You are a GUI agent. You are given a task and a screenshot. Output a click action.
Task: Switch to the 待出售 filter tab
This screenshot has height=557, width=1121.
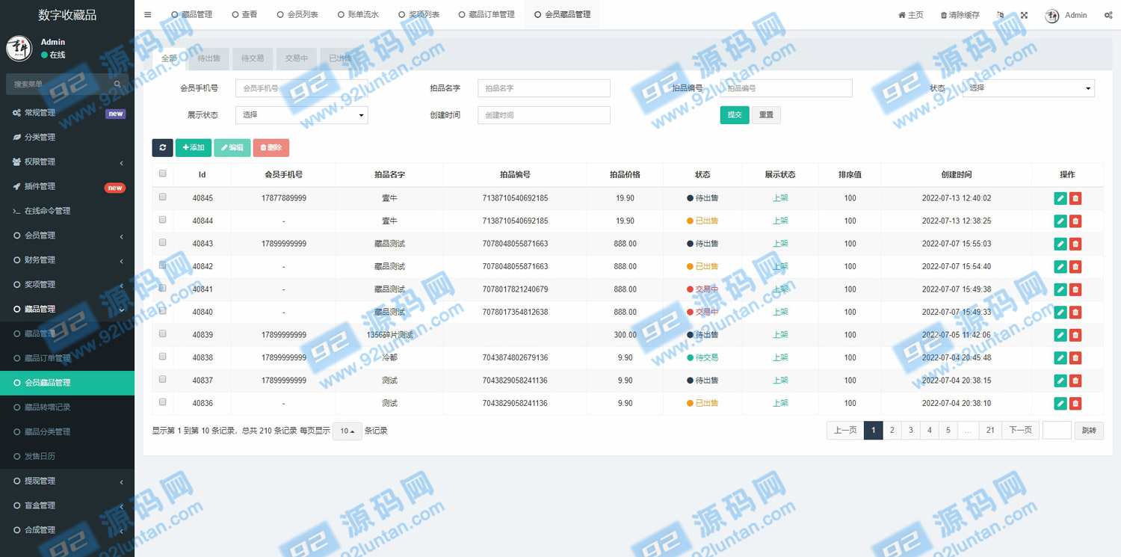point(209,58)
